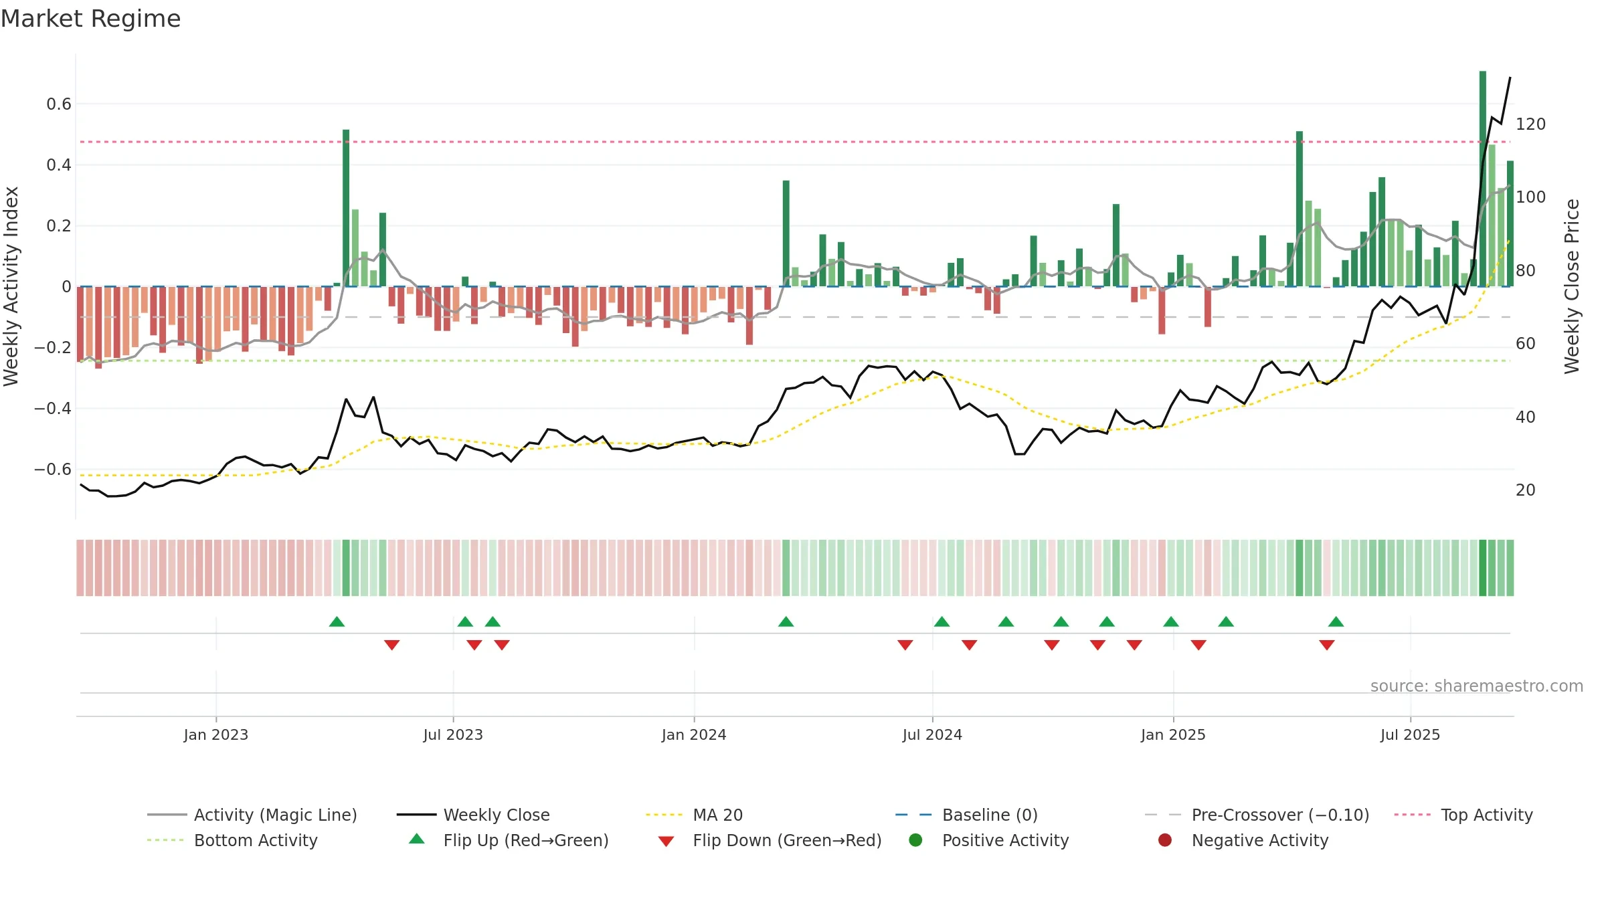This screenshot has width=1606, height=903.
Task: Click the tallest green activity bar above 0.6
Action: coord(1483,179)
